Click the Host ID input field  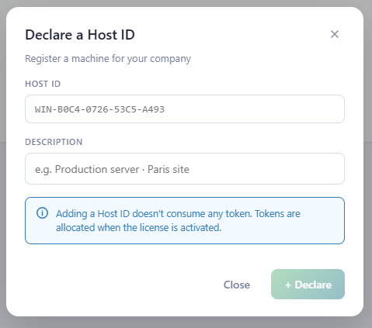185,109
